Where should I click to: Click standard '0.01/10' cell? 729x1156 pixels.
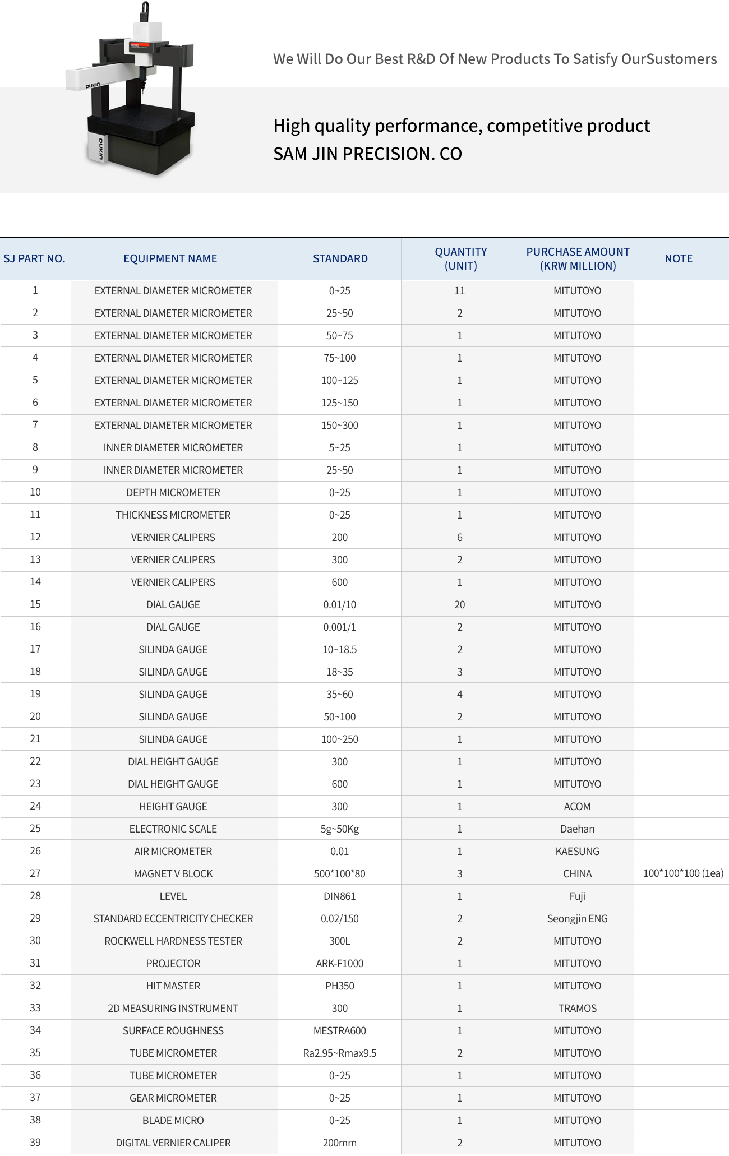pos(340,604)
